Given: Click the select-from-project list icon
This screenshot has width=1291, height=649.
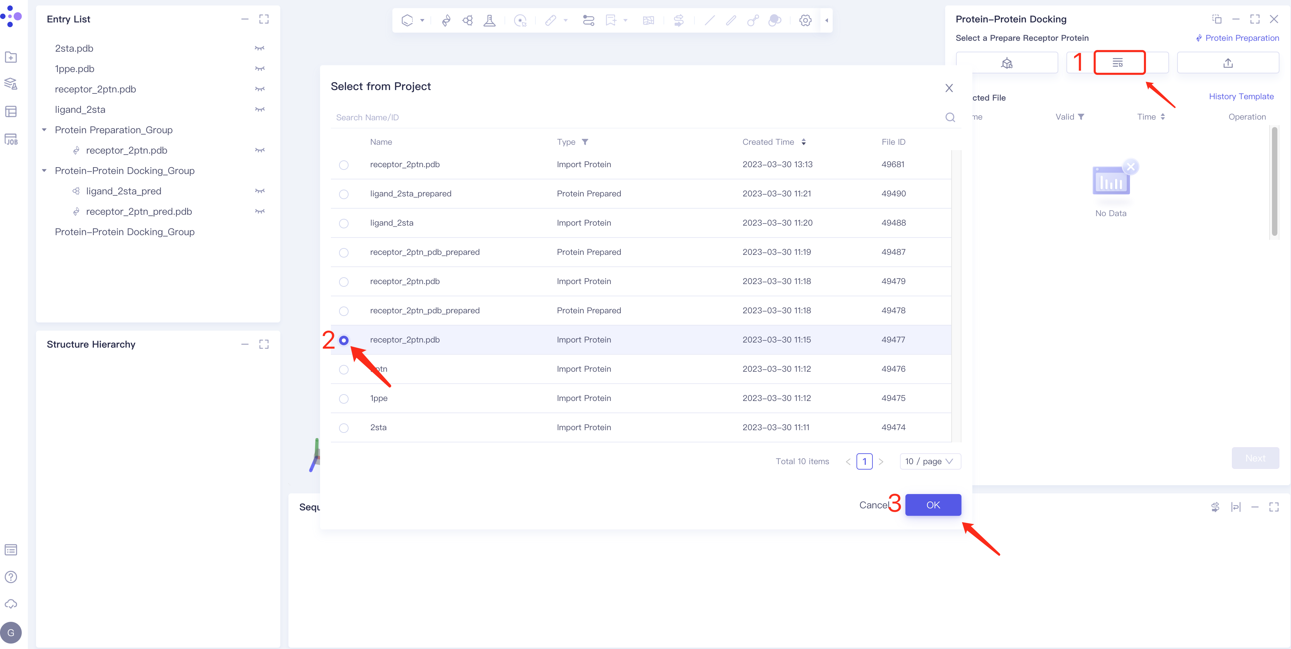Looking at the screenshot, I should (1118, 63).
